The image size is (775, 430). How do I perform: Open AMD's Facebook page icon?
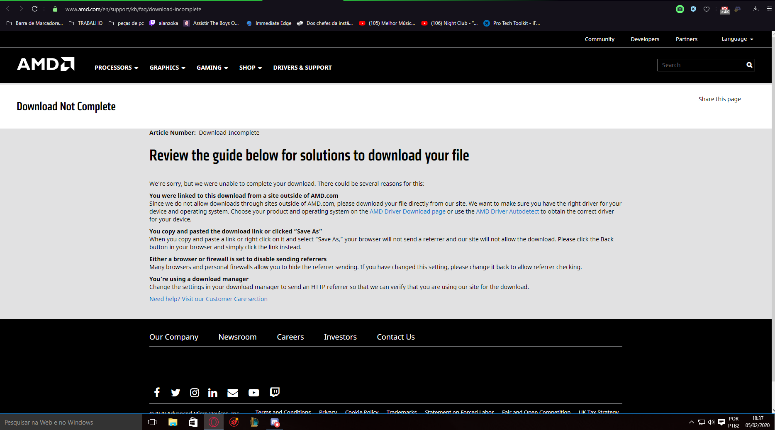(x=157, y=392)
